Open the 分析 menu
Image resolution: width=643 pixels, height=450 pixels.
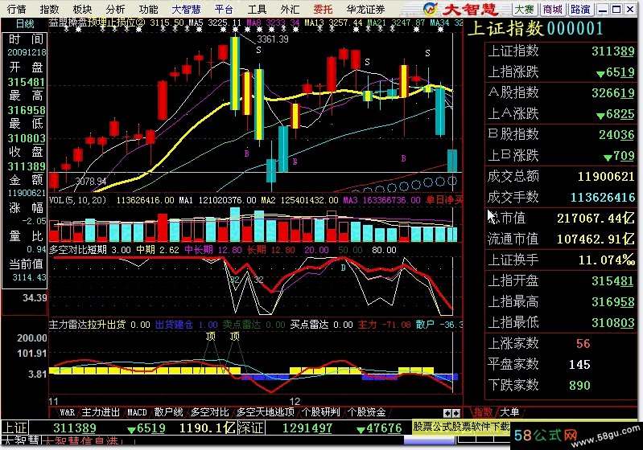(115, 9)
